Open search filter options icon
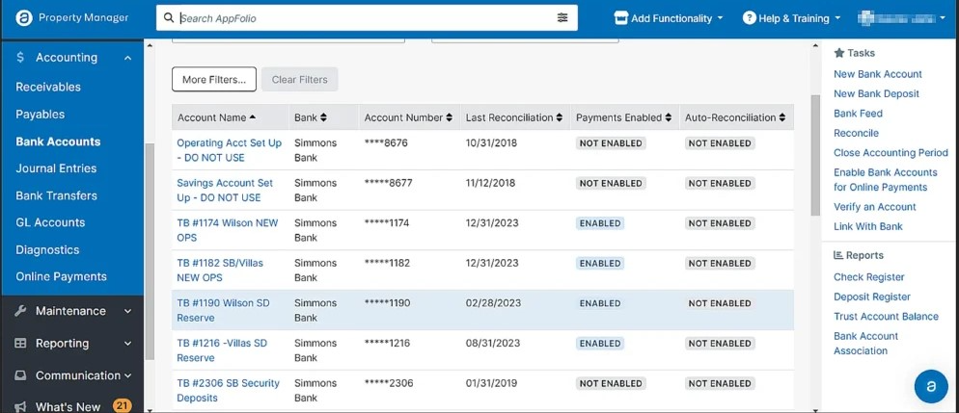Viewport: 959px width, 413px height. pyautogui.click(x=562, y=18)
